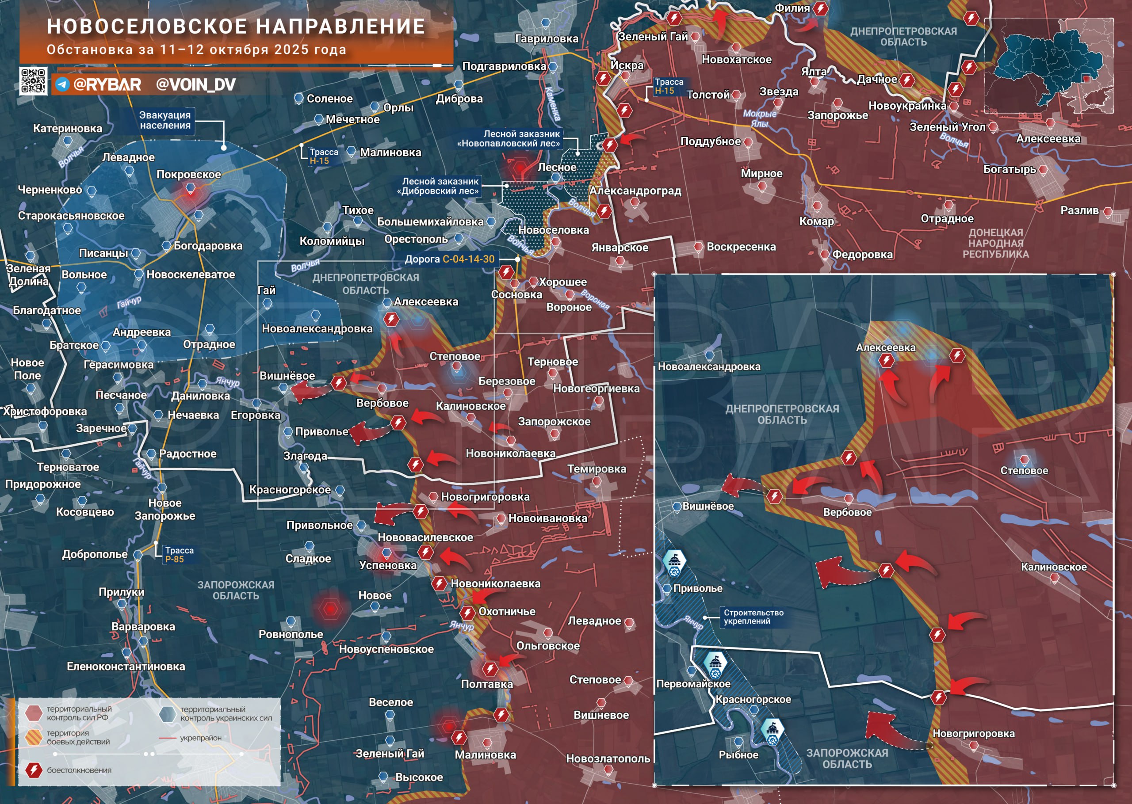Viewport: 1132px width, 804px height.
Task: Click the Трасса Р-85 road label
Action: point(179,554)
